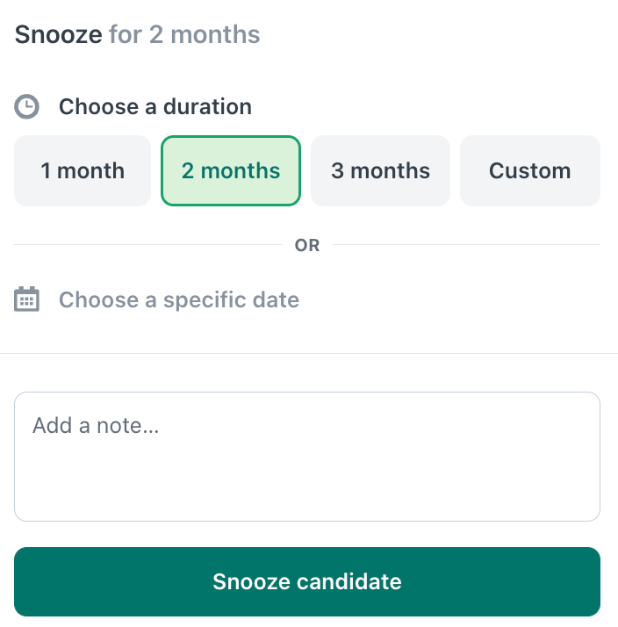Image resolution: width=618 pixels, height=627 pixels.
Task: Switch duration to three months pill
Action: point(380,170)
